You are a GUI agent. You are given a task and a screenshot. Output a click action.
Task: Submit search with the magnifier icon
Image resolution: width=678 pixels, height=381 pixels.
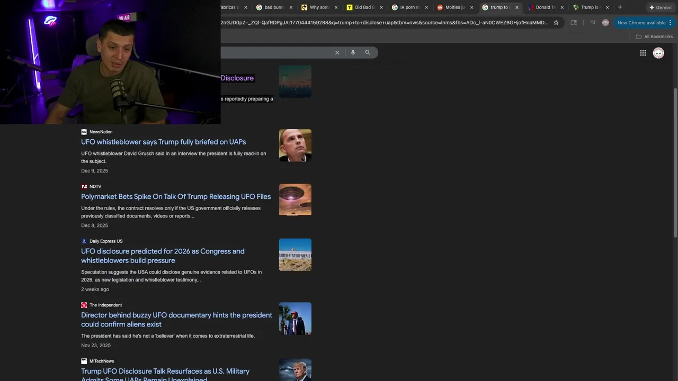368,52
